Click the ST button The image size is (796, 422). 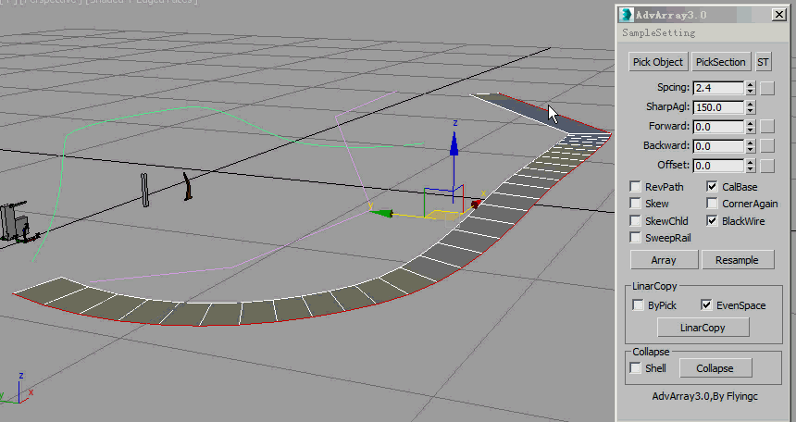[764, 62]
